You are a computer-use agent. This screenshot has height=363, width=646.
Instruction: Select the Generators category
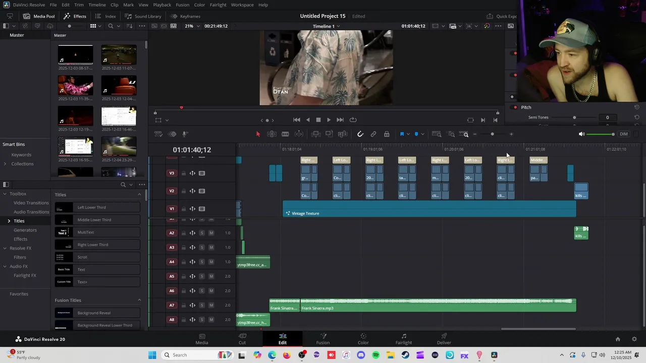point(25,230)
